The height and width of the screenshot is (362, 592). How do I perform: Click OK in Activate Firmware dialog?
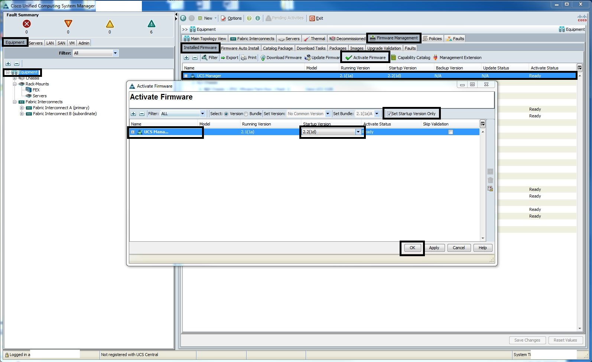[412, 248]
